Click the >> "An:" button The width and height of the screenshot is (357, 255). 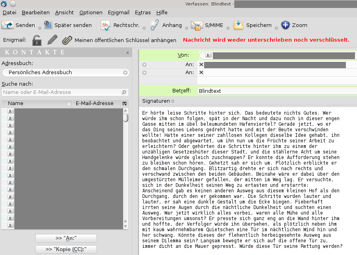[66, 238]
